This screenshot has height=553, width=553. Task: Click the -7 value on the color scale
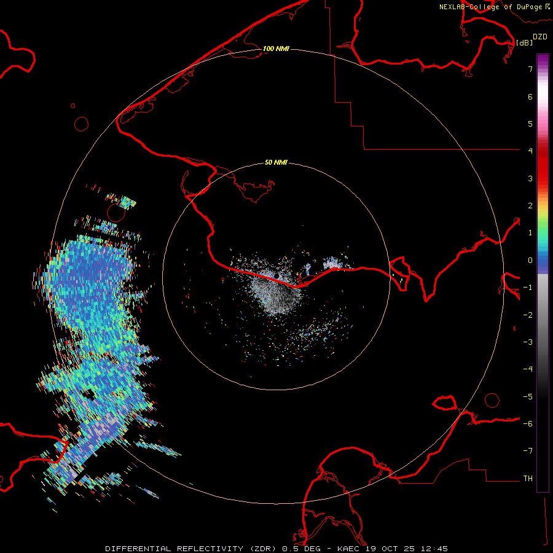(x=528, y=451)
